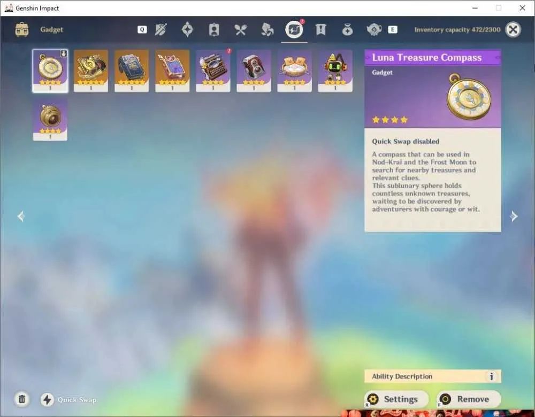Click the Remove button
This screenshot has height=417, width=535.
[x=469, y=399]
